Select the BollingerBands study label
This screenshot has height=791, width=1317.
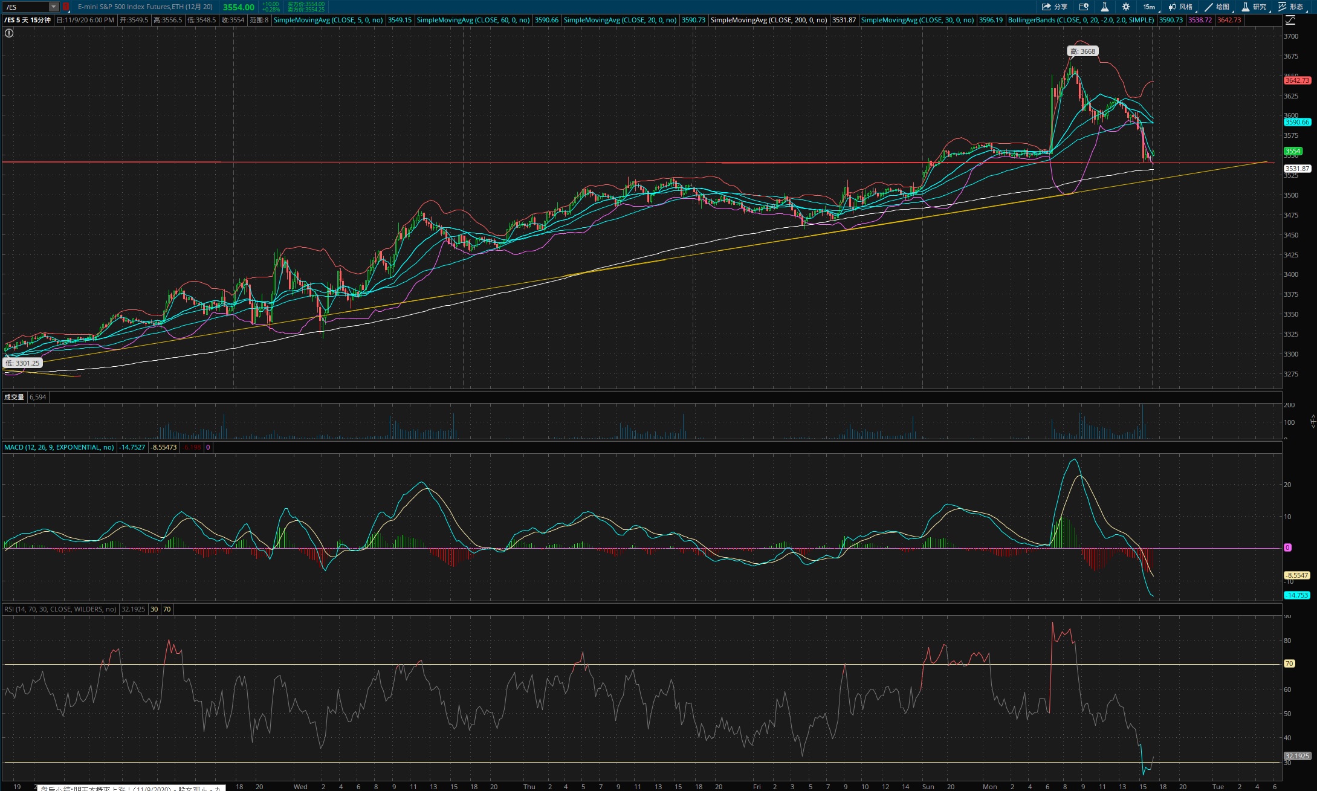pyautogui.click(x=1081, y=20)
